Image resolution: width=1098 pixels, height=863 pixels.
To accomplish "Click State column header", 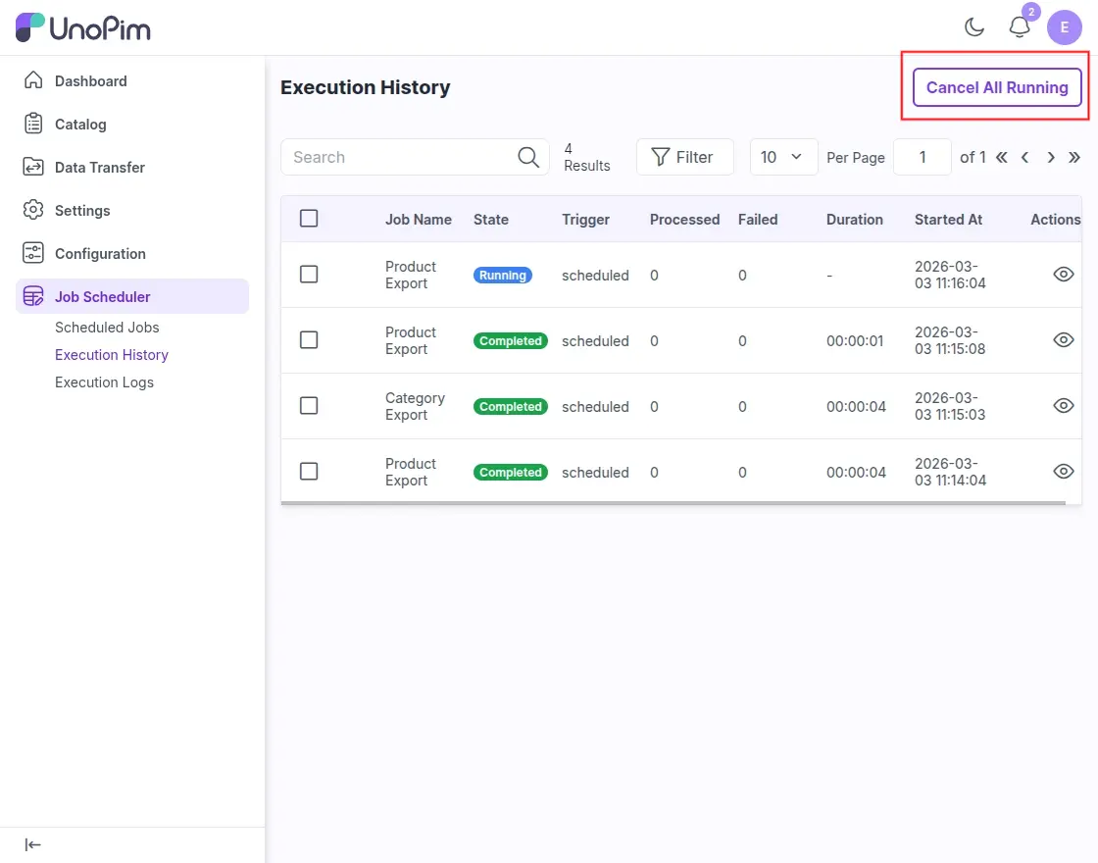I will click(x=491, y=220).
